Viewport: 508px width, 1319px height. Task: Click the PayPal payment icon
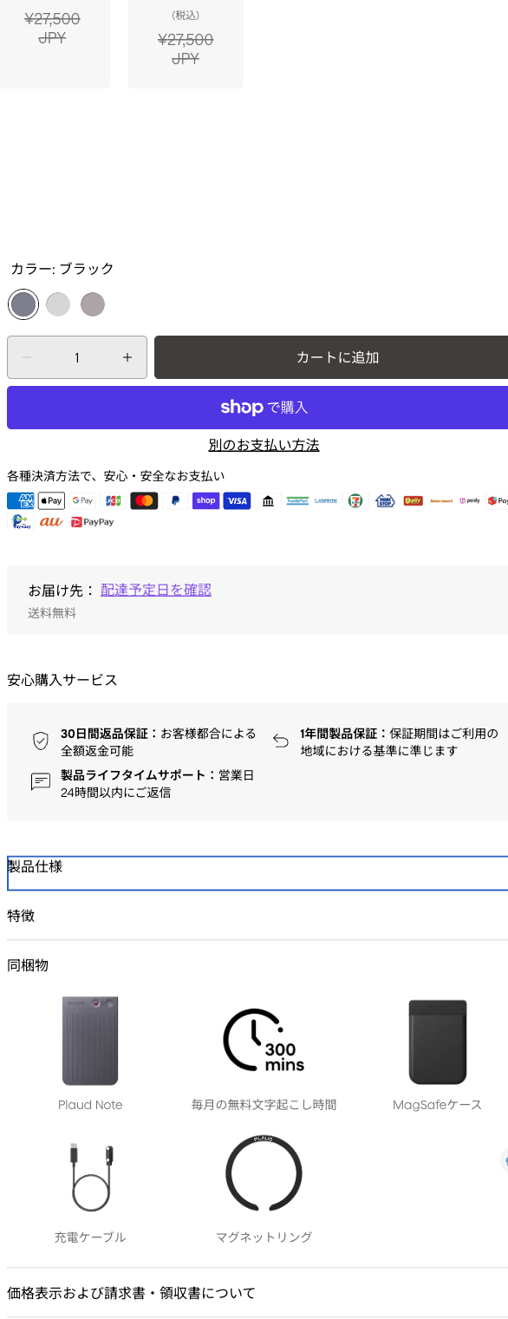(175, 500)
